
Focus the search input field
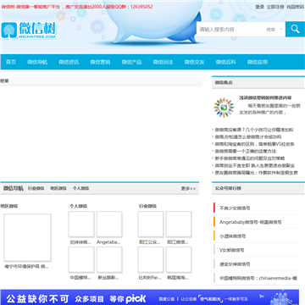tap(230, 30)
